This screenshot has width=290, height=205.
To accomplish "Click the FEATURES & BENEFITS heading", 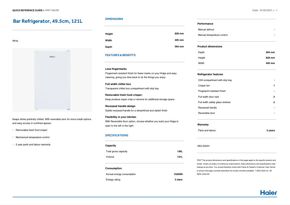I will coord(120,55).
